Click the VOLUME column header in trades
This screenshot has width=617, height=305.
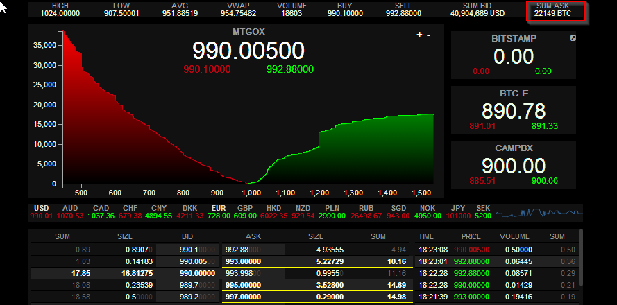(x=516, y=236)
